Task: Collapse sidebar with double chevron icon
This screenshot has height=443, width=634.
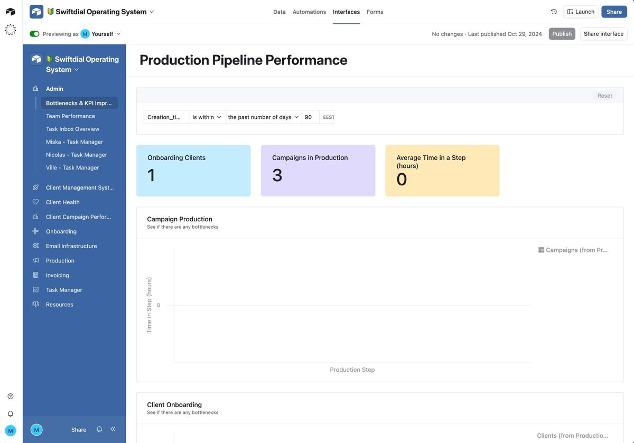Action: coord(113,429)
